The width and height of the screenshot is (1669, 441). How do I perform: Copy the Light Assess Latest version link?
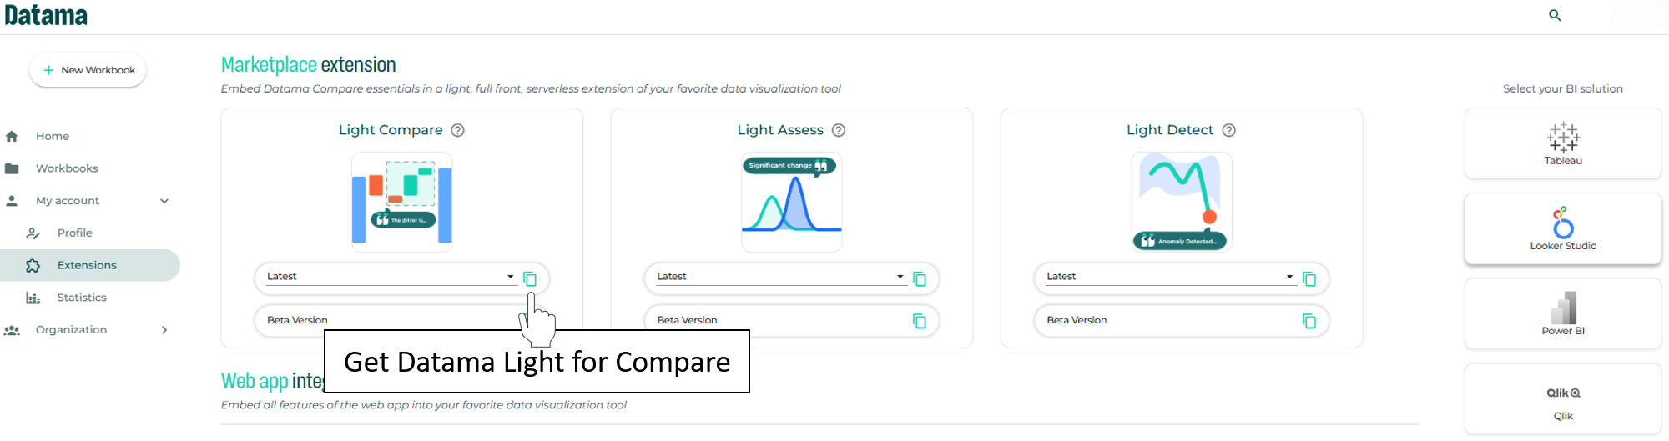(x=920, y=278)
